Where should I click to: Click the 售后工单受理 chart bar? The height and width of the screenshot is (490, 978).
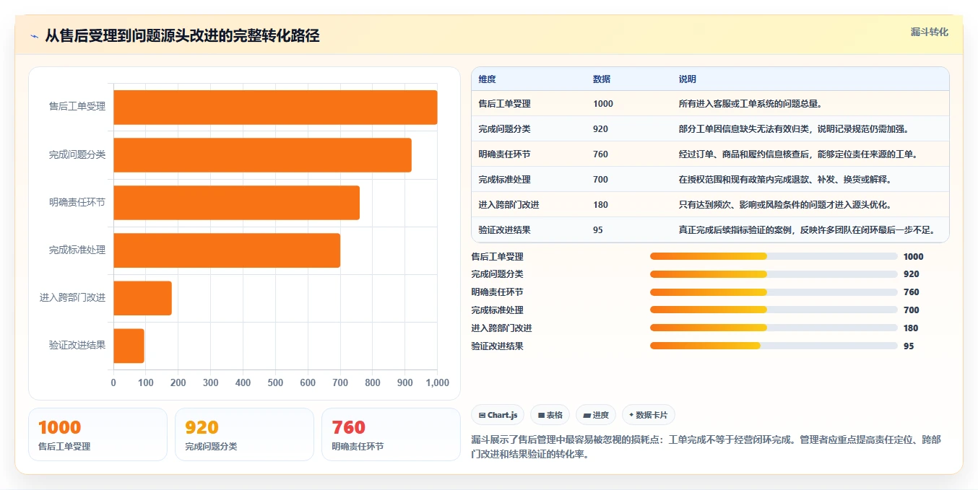pos(275,107)
